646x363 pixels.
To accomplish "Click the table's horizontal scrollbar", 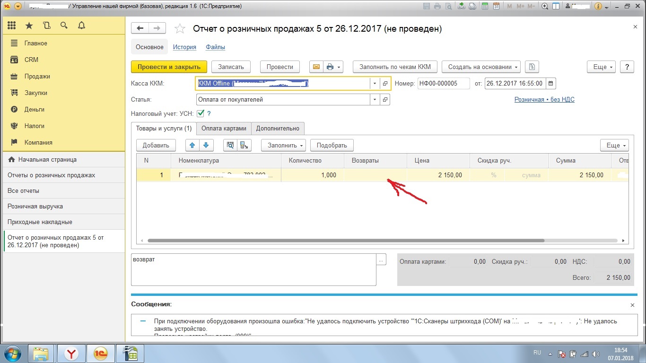I will 345,241.
